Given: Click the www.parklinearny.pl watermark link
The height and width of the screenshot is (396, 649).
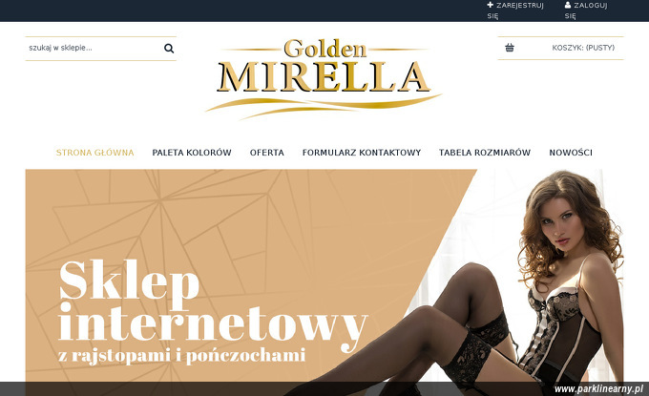Looking at the screenshot, I should pos(598,389).
